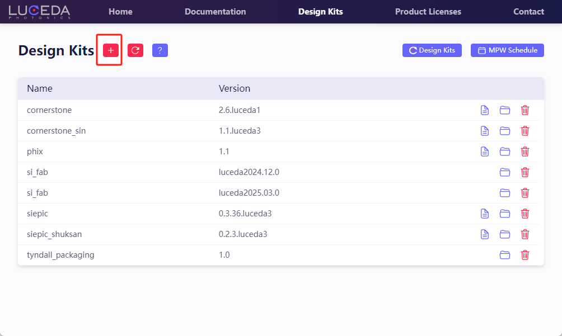Image resolution: width=562 pixels, height=336 pixels.
Task: Open folder of siepic_shuksan kit
Action: (505, 234)
